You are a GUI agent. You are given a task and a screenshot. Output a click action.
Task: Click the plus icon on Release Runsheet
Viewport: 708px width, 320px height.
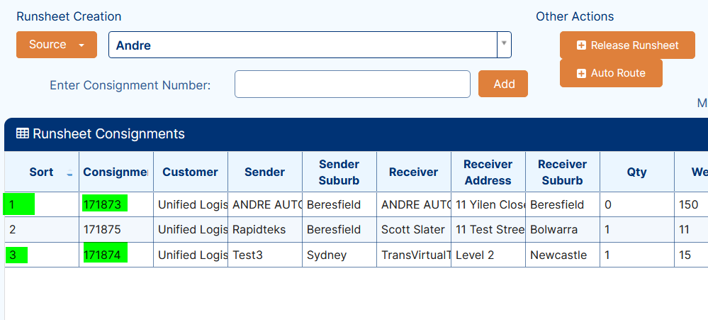[x=581, y=45]
